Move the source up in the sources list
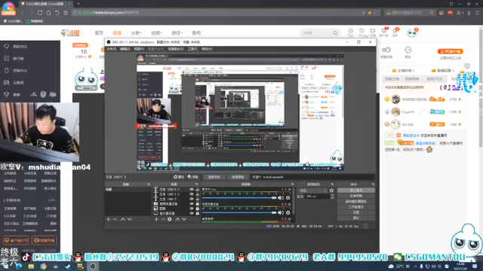 [177, 219]
